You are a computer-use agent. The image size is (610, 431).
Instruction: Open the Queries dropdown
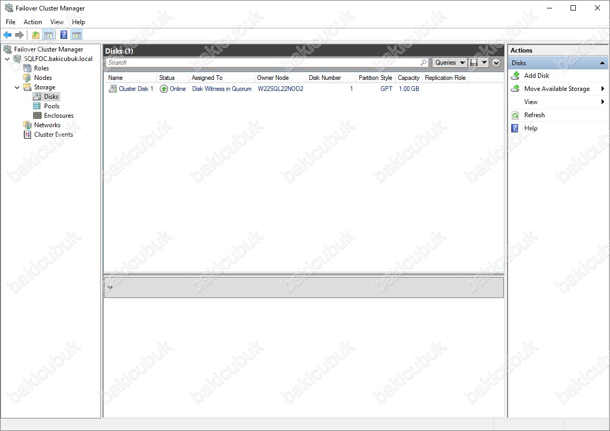click(449, 63)
